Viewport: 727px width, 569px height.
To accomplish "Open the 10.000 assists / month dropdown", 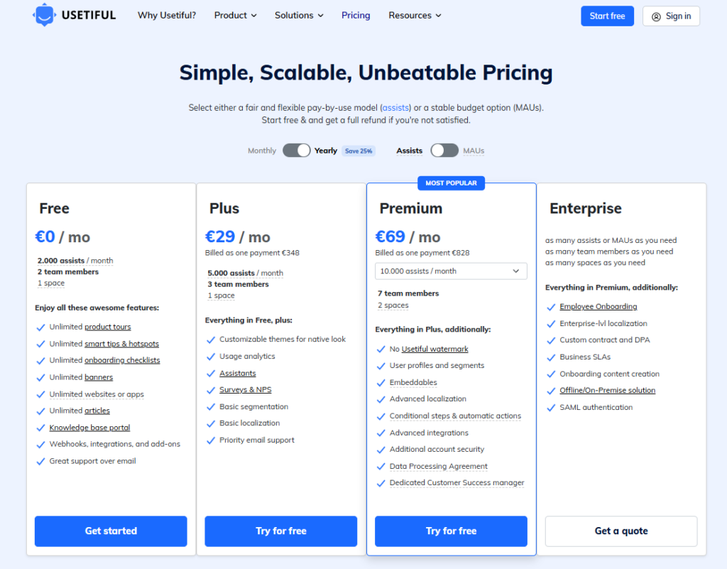I will coord(451,271).
